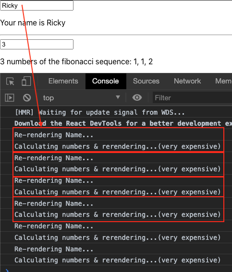Open the top context dropdown arrow
The height and width of the screenshot is (272, 232).
pyautogui.click(x=118, y=97)
